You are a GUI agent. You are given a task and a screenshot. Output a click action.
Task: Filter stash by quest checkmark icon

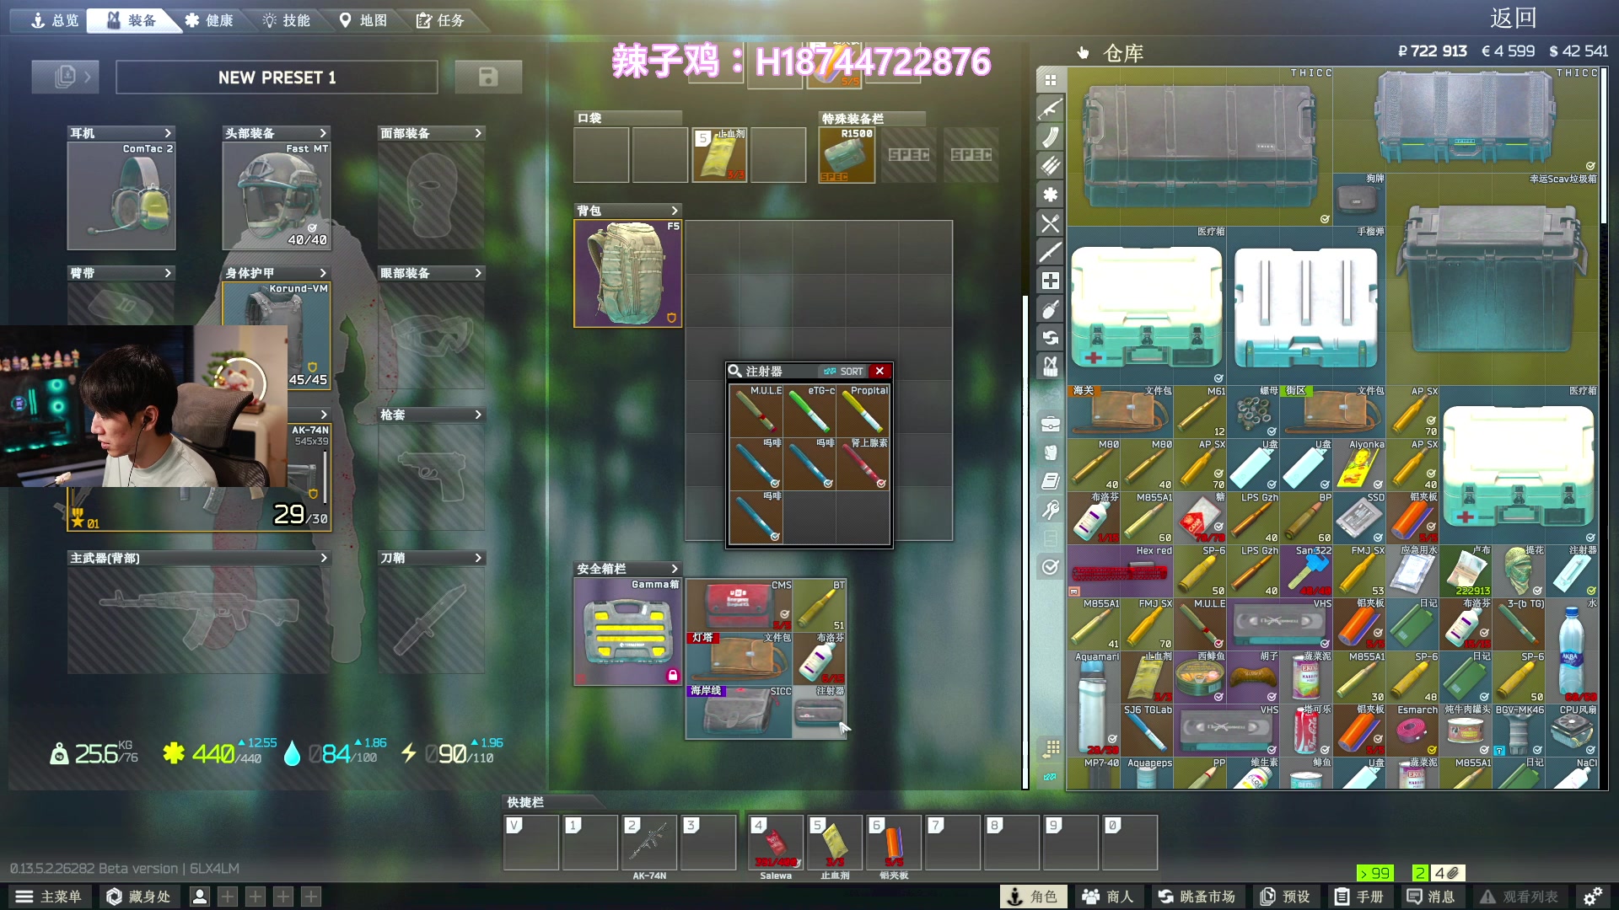tap(1050, 567)
